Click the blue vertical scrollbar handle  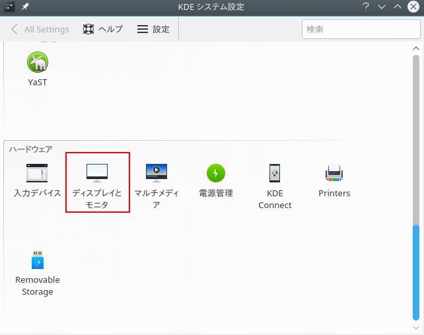pyautogui.click(x=416, y=272)
